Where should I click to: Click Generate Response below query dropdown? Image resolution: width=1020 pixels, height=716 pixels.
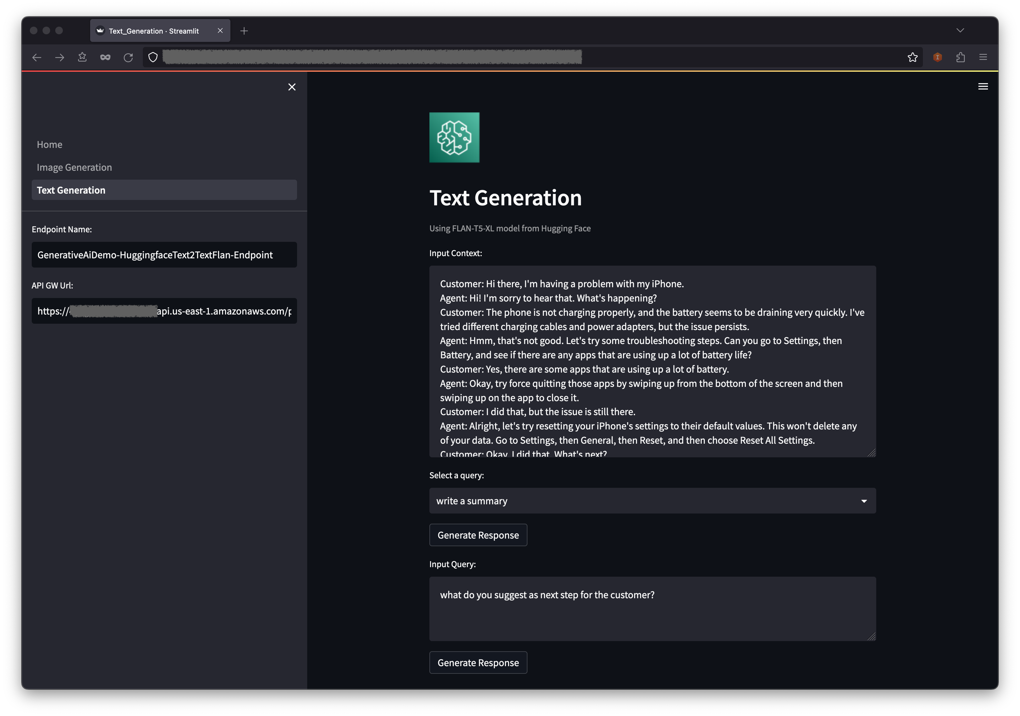coord(478,535)
